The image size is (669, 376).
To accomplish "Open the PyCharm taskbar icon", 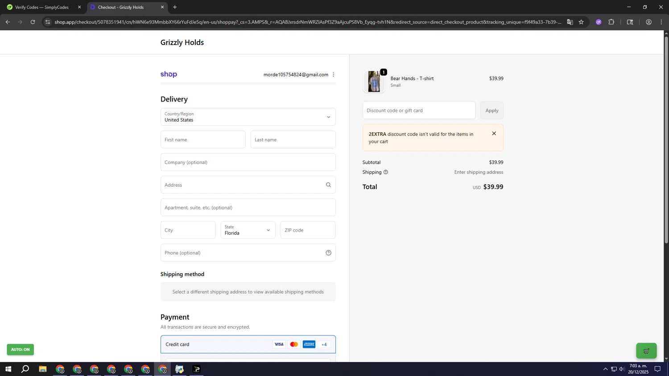I will (197, 369).
